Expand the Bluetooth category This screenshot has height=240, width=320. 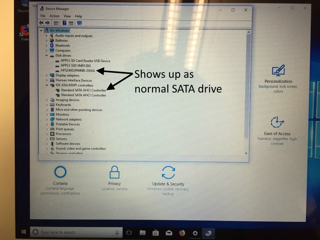point(46,45)
